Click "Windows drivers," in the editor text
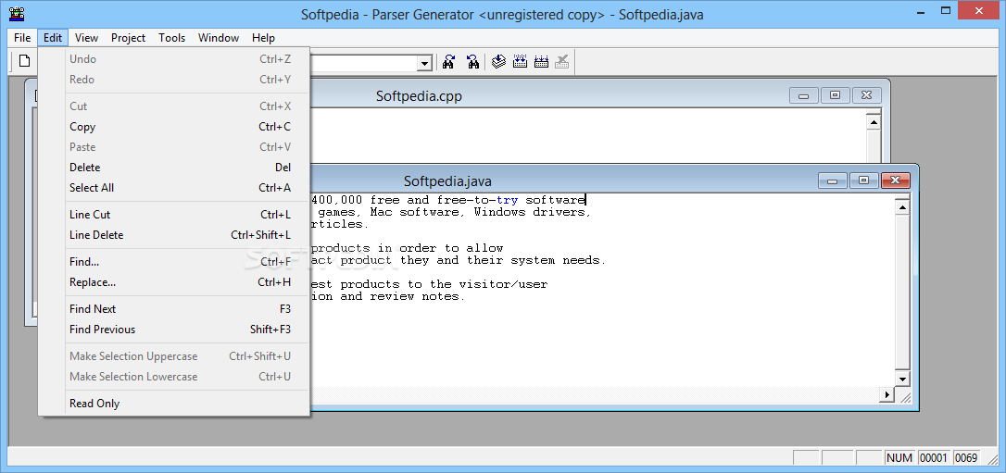The width and height of the screenshot is (1006, 473). (533, 212)
